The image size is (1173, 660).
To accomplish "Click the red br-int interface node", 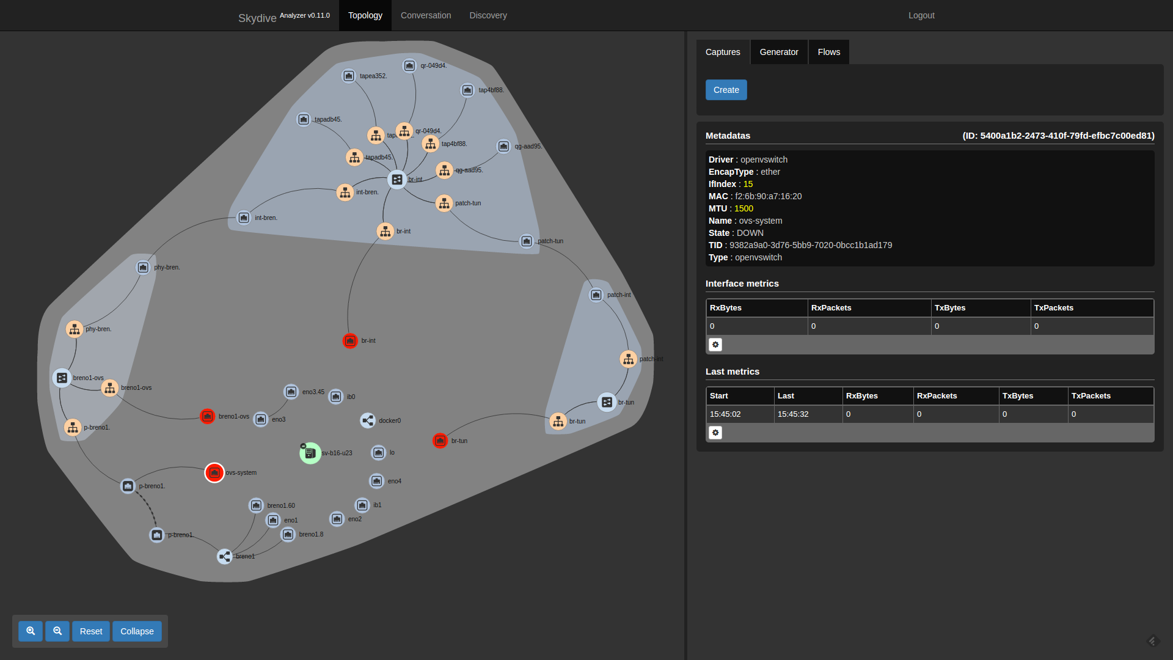I will click(x=350, y=340).
